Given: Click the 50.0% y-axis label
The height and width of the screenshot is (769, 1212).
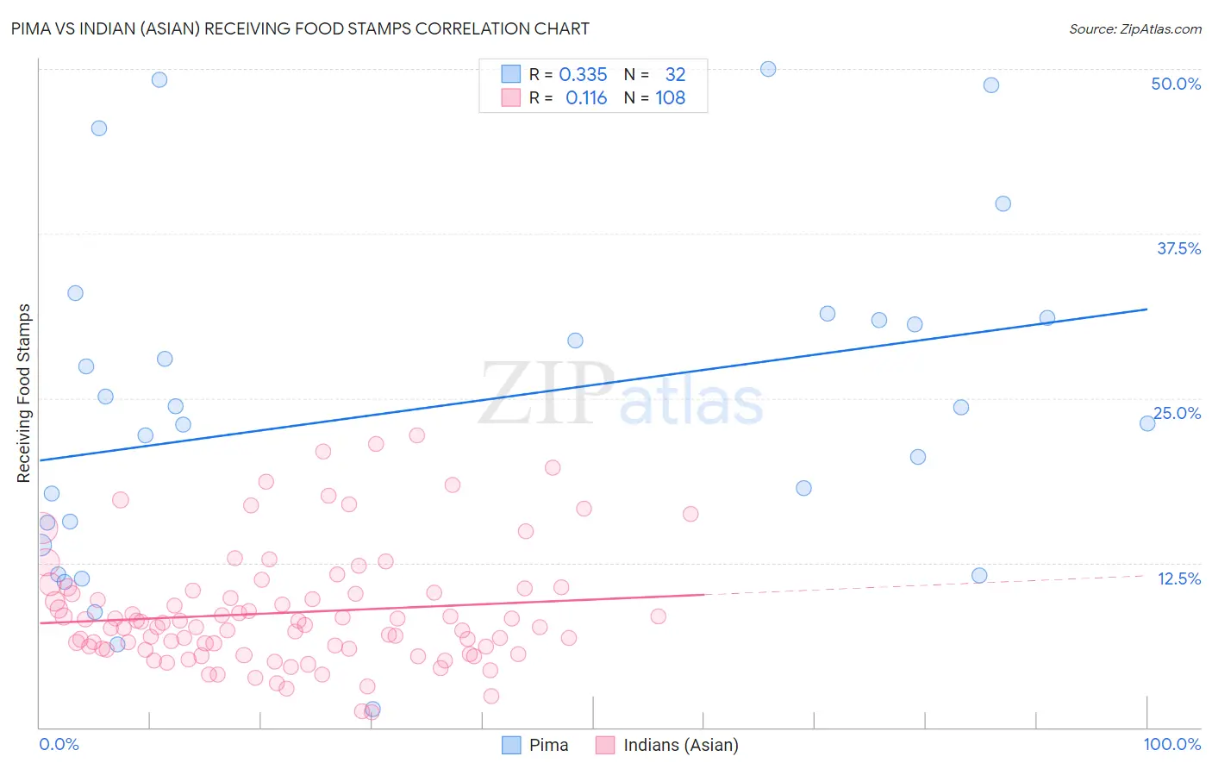Looking at the screenshot, I should pos(1176,84).
